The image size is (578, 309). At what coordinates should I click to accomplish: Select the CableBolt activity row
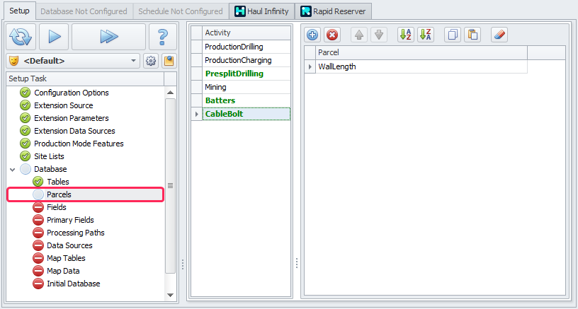[x=246, y=114]
